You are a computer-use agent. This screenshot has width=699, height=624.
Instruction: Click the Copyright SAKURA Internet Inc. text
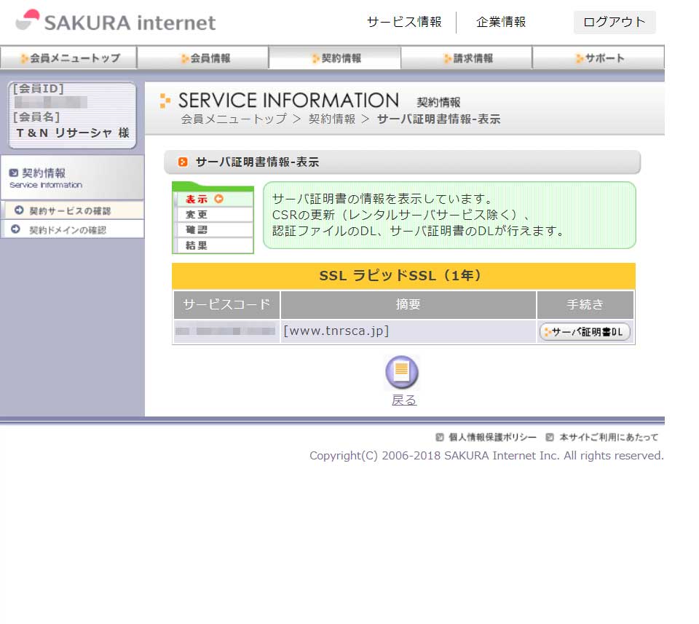pos(486,456)
